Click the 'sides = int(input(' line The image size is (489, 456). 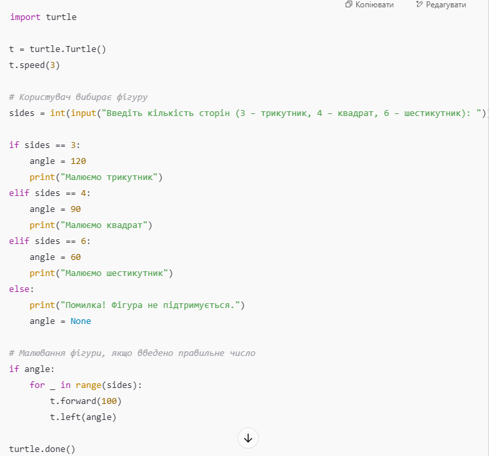[x=248, y=113]
